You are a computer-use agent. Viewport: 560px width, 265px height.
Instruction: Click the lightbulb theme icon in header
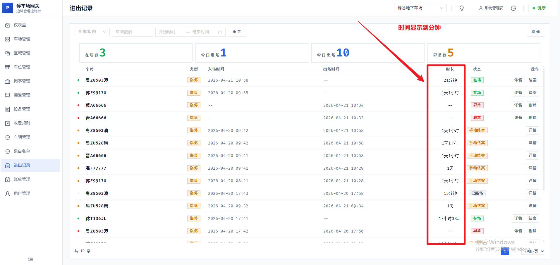(x=462, y=8)
